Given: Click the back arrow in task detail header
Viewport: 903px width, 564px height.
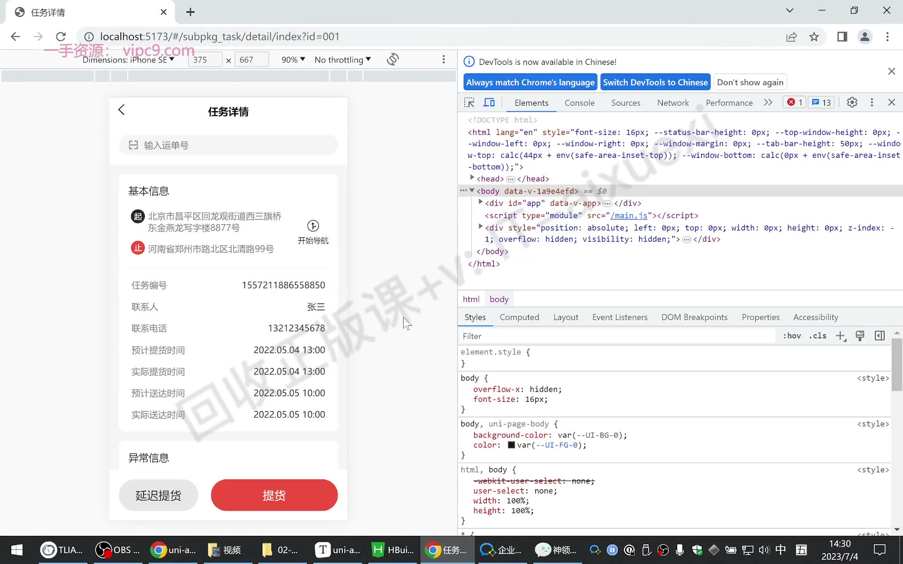Looking at the screenshot, I should [x=121, y=110].
